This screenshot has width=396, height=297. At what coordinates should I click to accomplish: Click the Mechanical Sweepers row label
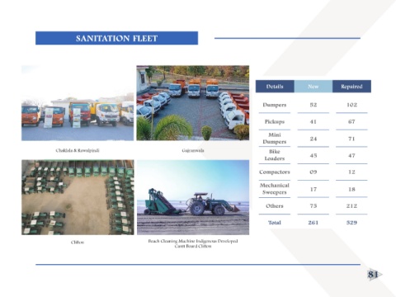[275, 189]
